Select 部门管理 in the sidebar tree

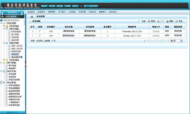click(15, 34)
